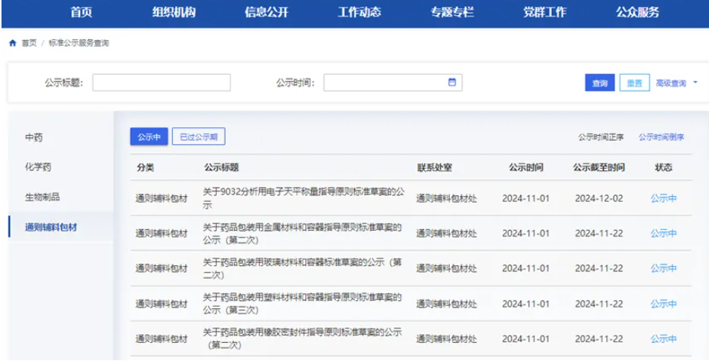The image size is (709, 361).
Task: Click the 重置 reset button
Action: [634, 83]
